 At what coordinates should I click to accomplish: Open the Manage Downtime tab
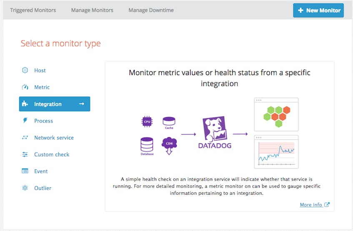(x=151, y=10)
